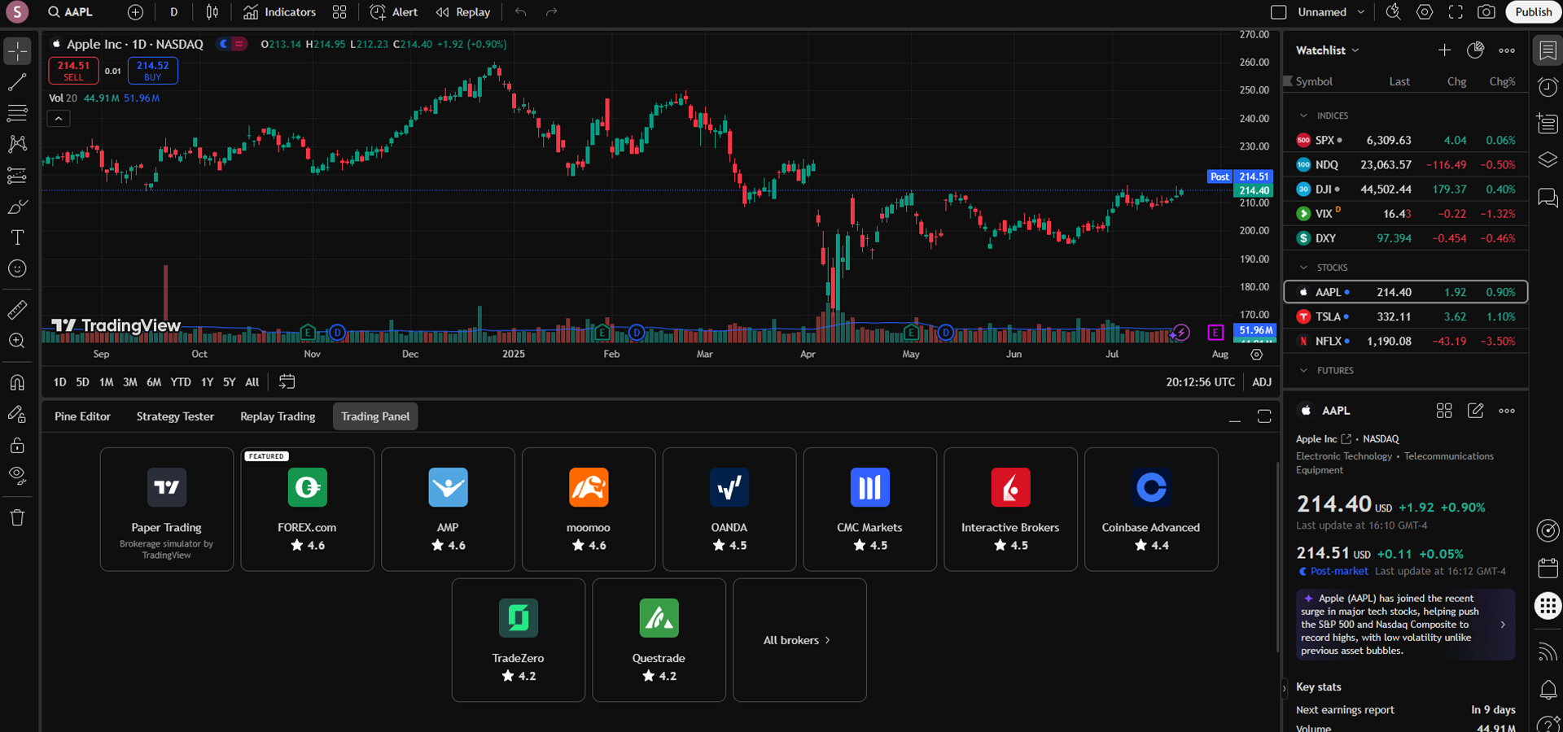Take a chart snapshot with camera icon

coord(1486,12)
